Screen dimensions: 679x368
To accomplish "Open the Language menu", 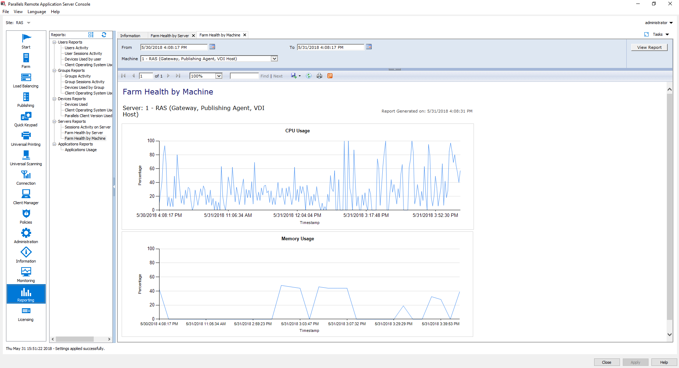I will click(37, 12).
